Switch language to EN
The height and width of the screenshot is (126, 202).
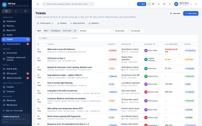tap(153, 4)
